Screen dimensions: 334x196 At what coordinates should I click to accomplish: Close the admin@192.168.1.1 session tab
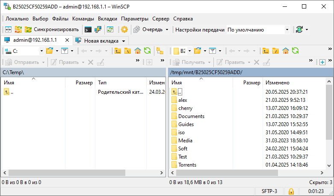67,40
